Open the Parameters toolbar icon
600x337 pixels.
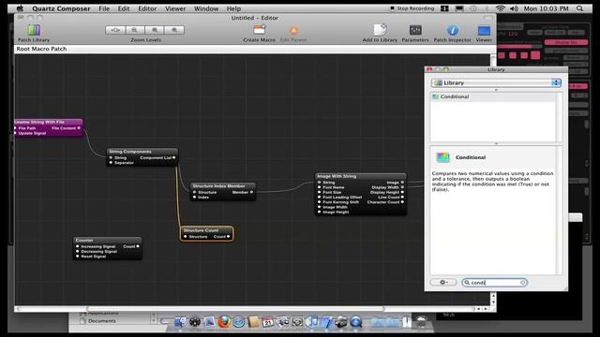coord(415,30)
